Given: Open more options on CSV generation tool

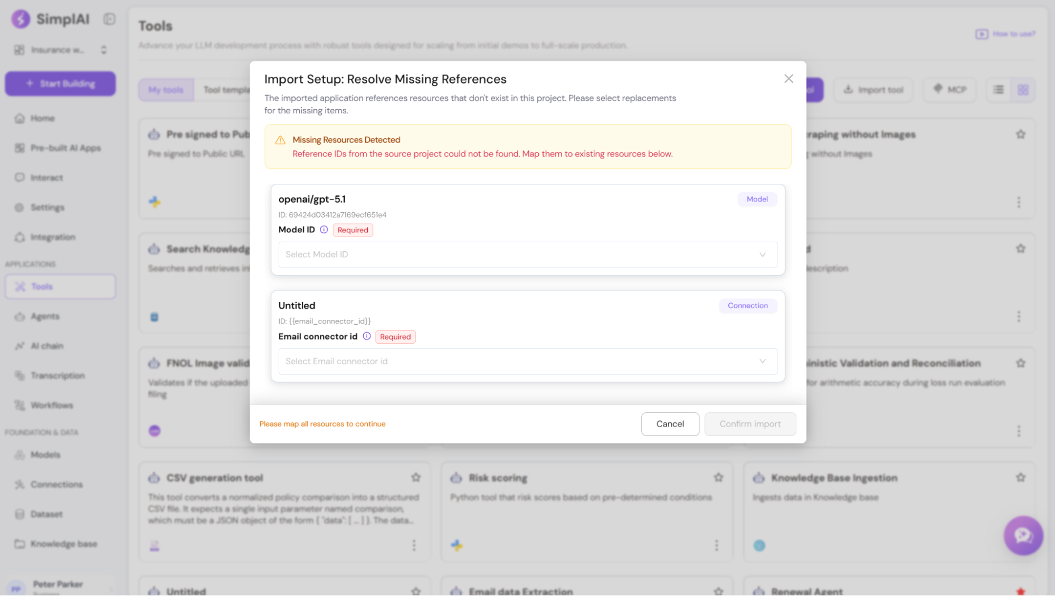Looking at the screenshot, I should click(x=414, y=545).
